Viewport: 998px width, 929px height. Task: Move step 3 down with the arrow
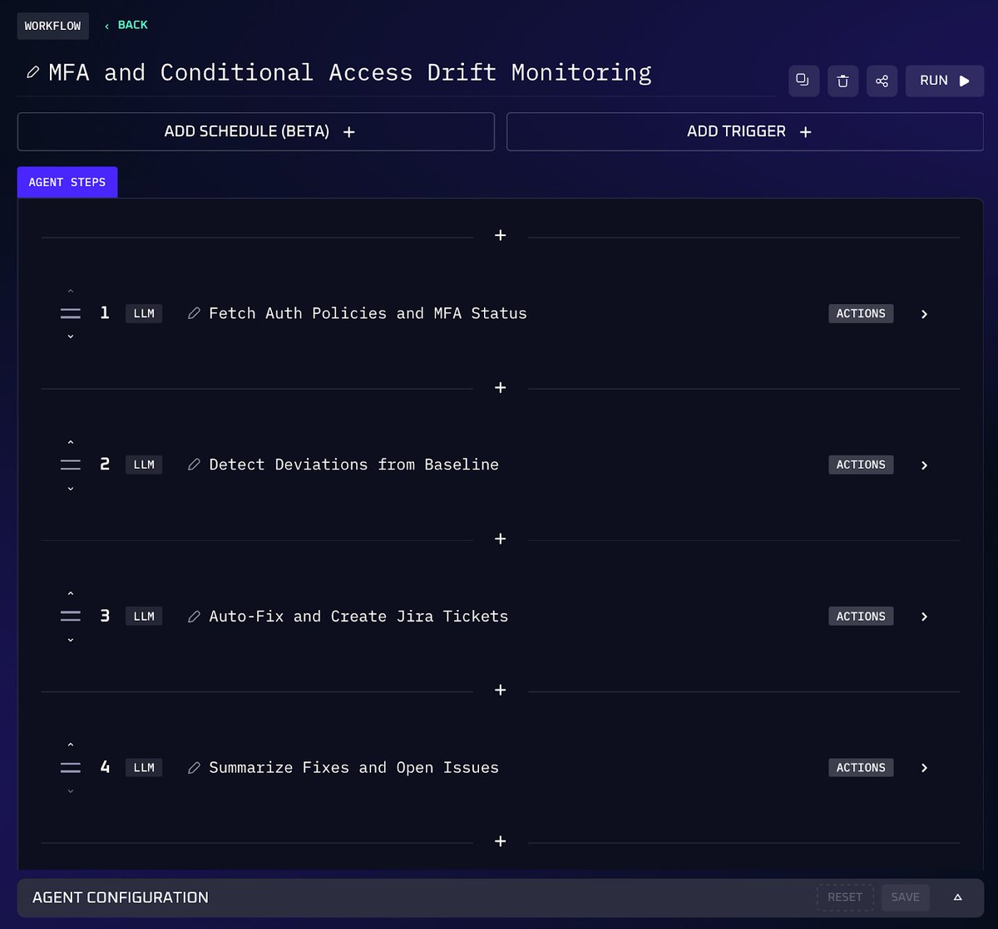tap(71, 640)
